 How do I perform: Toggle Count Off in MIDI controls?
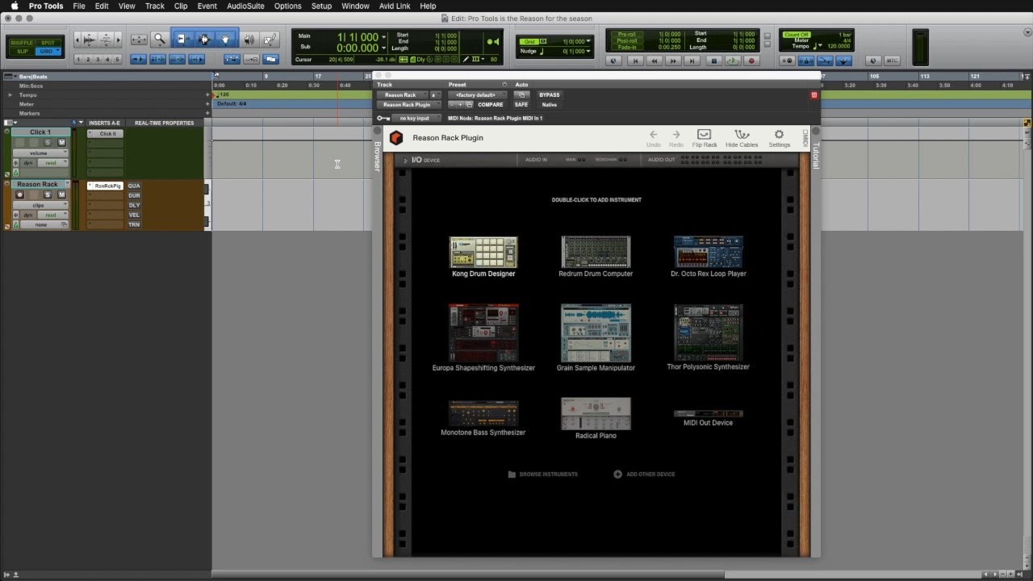coord(797,35)
